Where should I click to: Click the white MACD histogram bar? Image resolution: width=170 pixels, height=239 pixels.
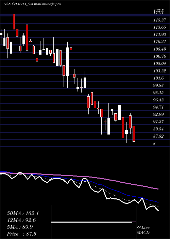92,222
